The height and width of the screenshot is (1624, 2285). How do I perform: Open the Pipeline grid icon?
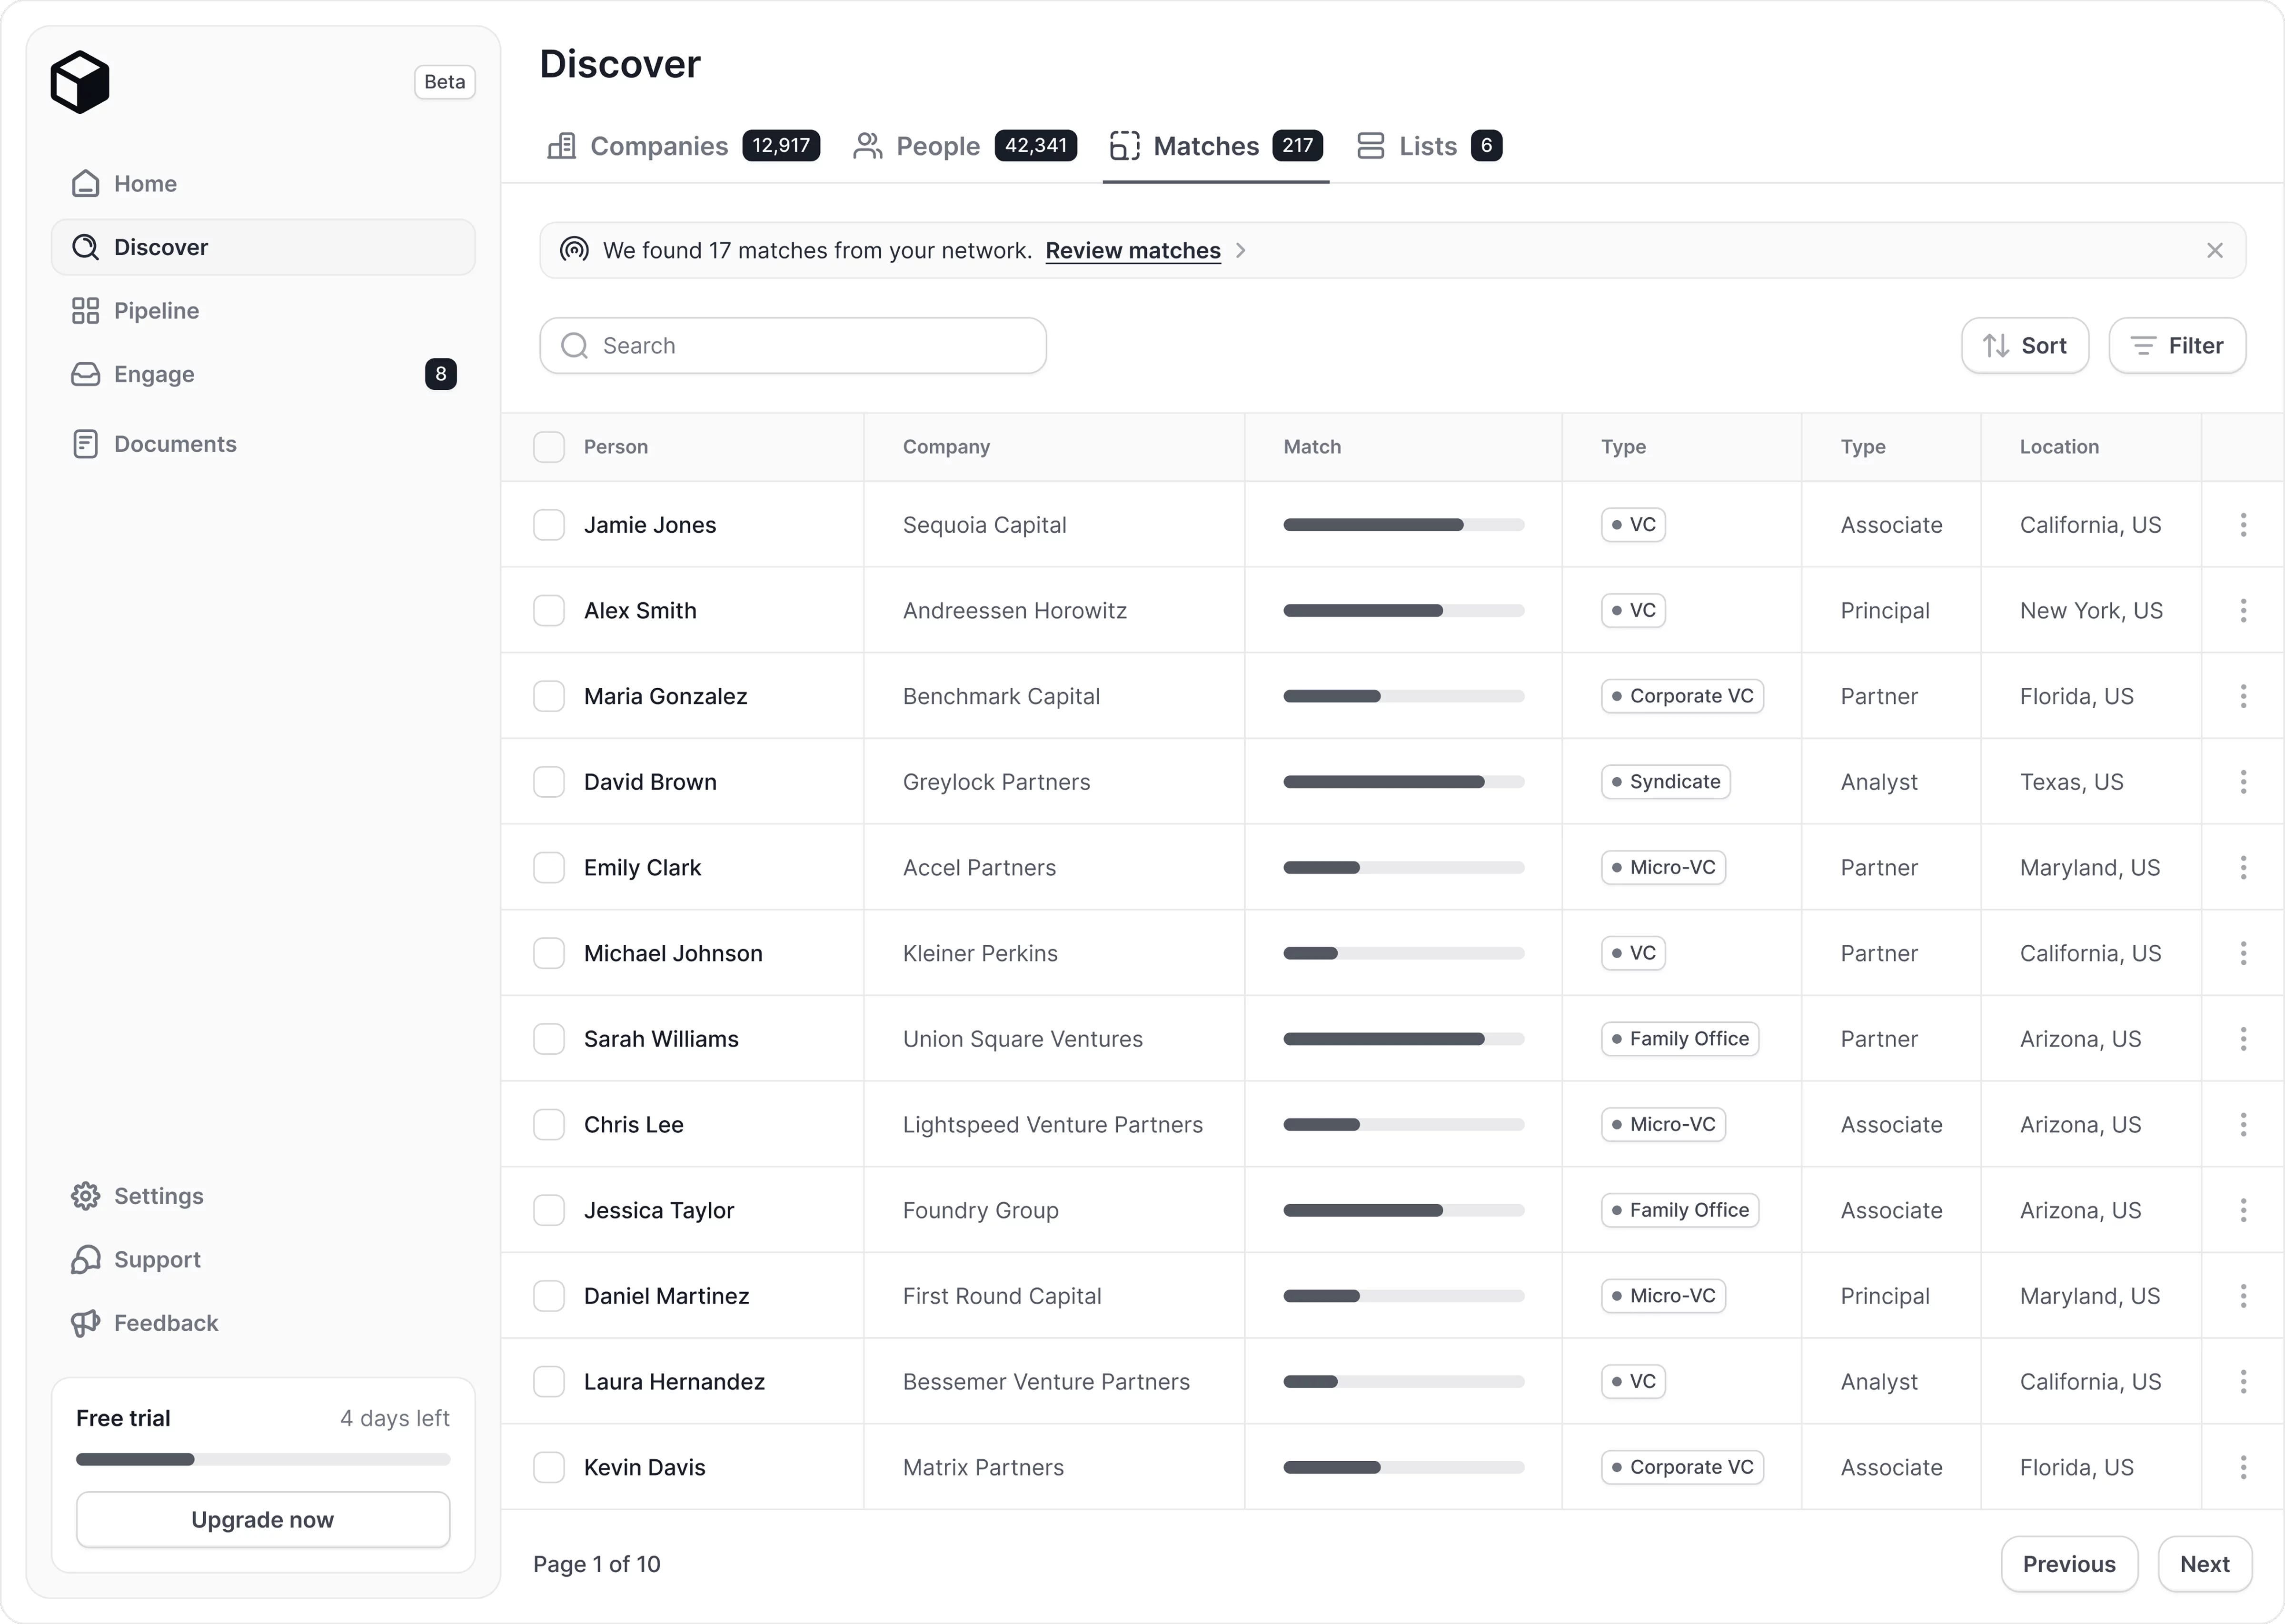point(86,311)
